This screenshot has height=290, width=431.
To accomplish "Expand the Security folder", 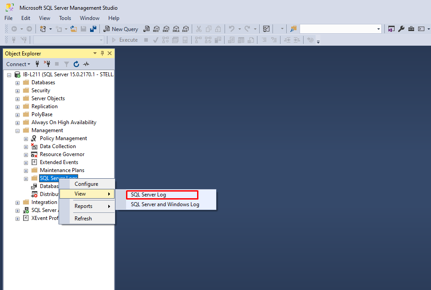I will (x=18, y=91).
